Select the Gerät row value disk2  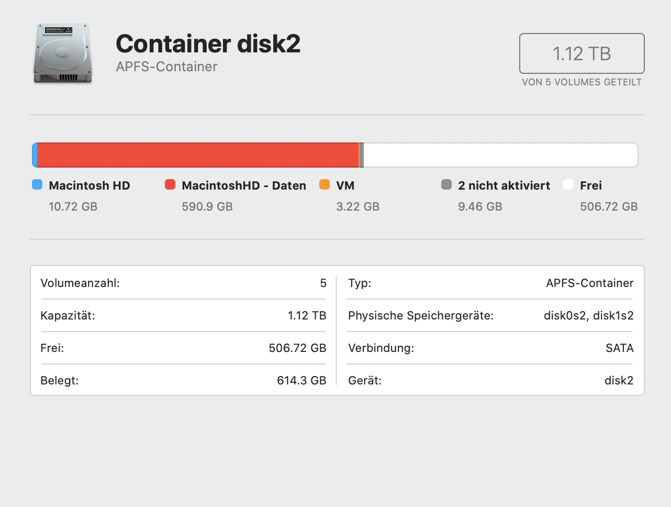point(619,381)
